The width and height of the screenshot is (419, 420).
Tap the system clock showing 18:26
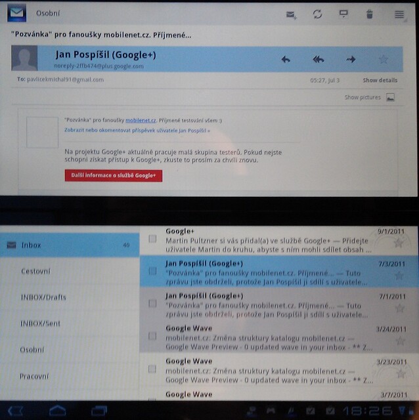[368, 411]
